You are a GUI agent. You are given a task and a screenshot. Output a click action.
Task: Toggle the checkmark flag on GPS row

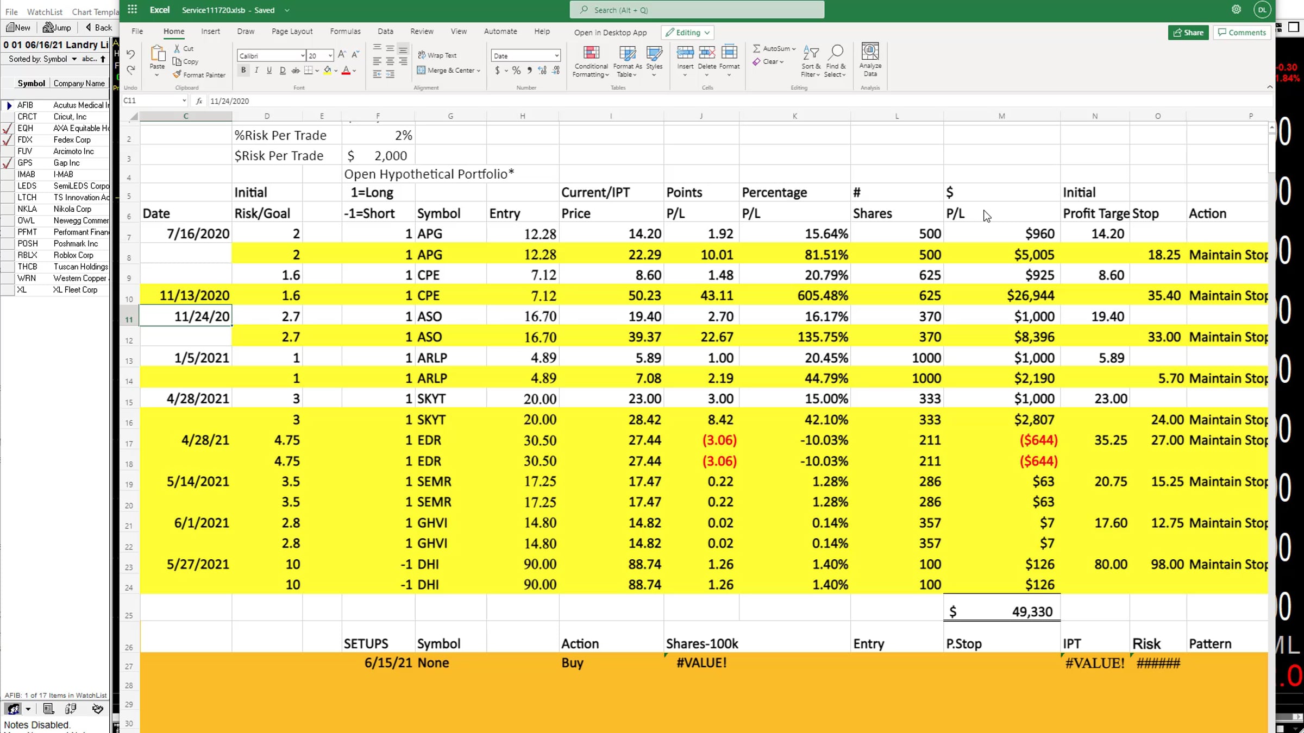tap(8, 163)
